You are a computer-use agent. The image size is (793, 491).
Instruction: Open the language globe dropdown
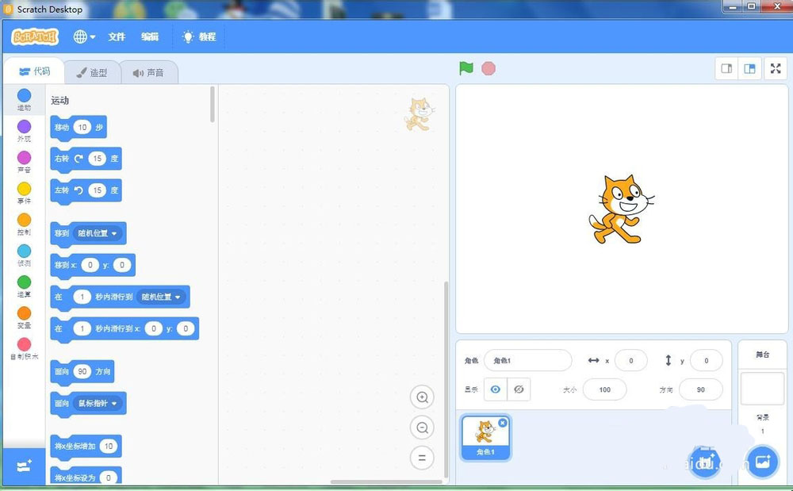[x=82, y=36]
